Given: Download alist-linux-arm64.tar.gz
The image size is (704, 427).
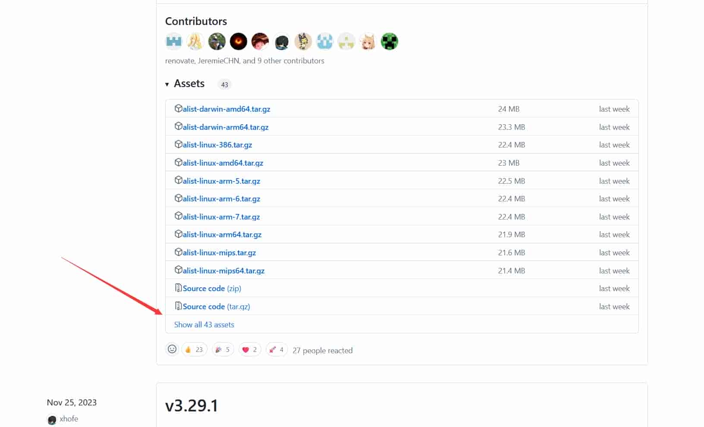Looking at the screenshot, I should tap(222, 234).
